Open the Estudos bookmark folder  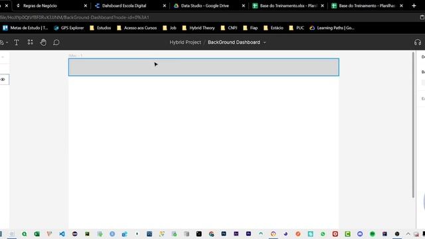100,28
